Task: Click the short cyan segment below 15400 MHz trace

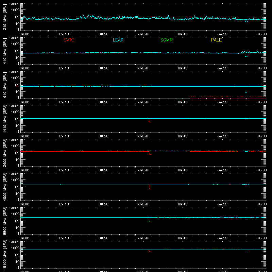Action: (x=246, y=252)
